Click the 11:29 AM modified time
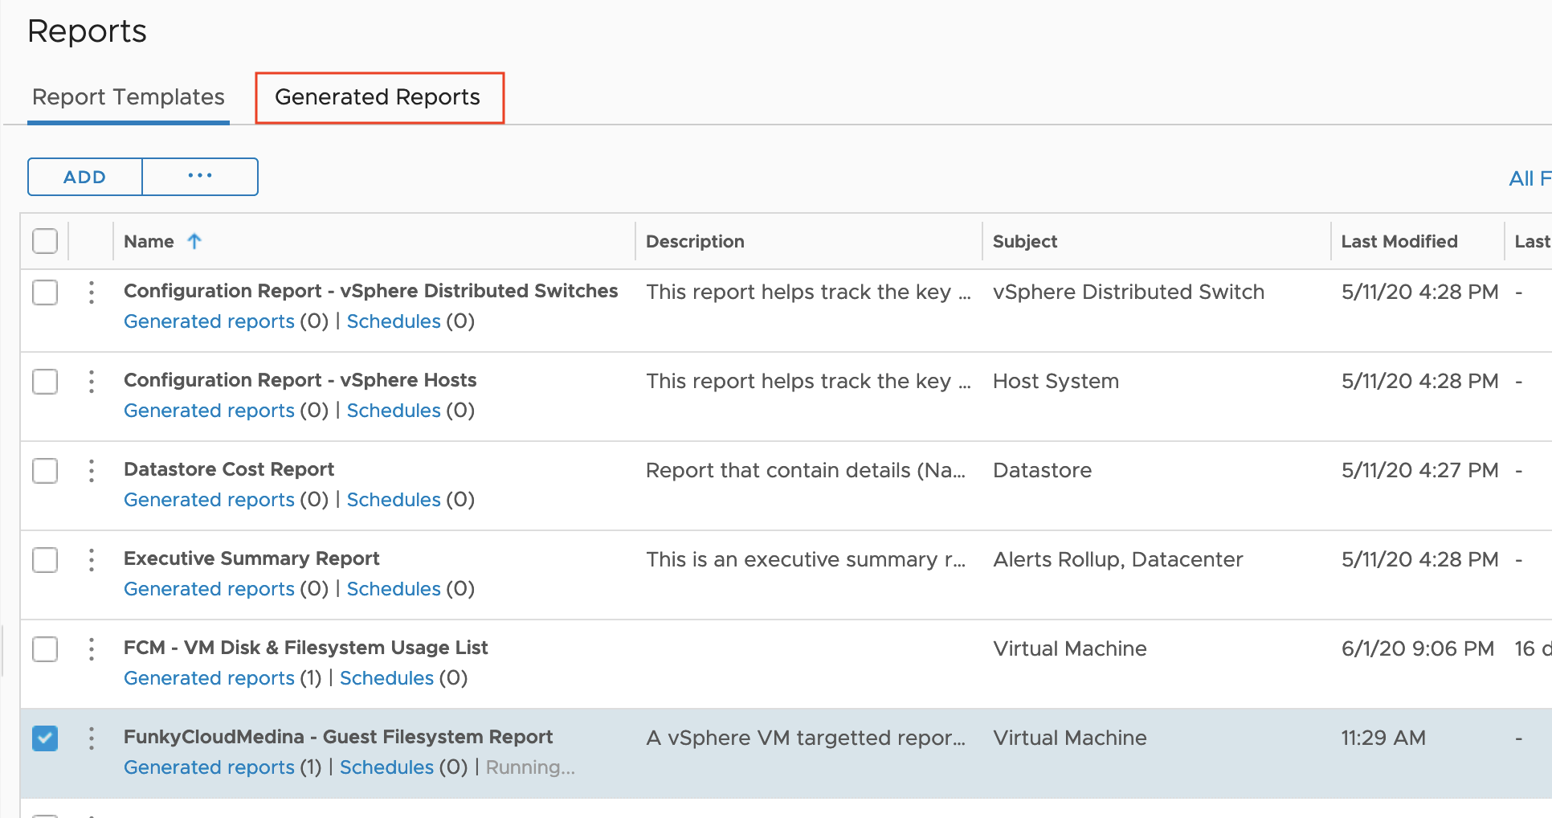Screen dimensions: 1552x818 [x=1383, y=738]
